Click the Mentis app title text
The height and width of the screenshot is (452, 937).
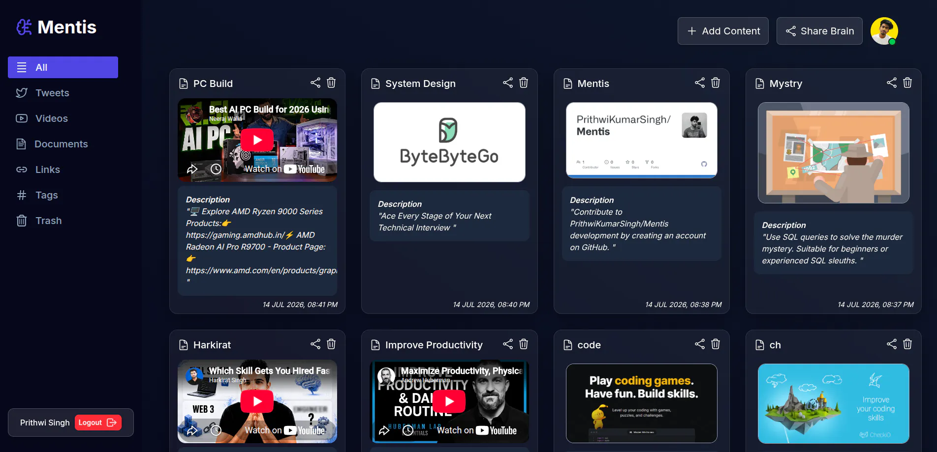67,27
